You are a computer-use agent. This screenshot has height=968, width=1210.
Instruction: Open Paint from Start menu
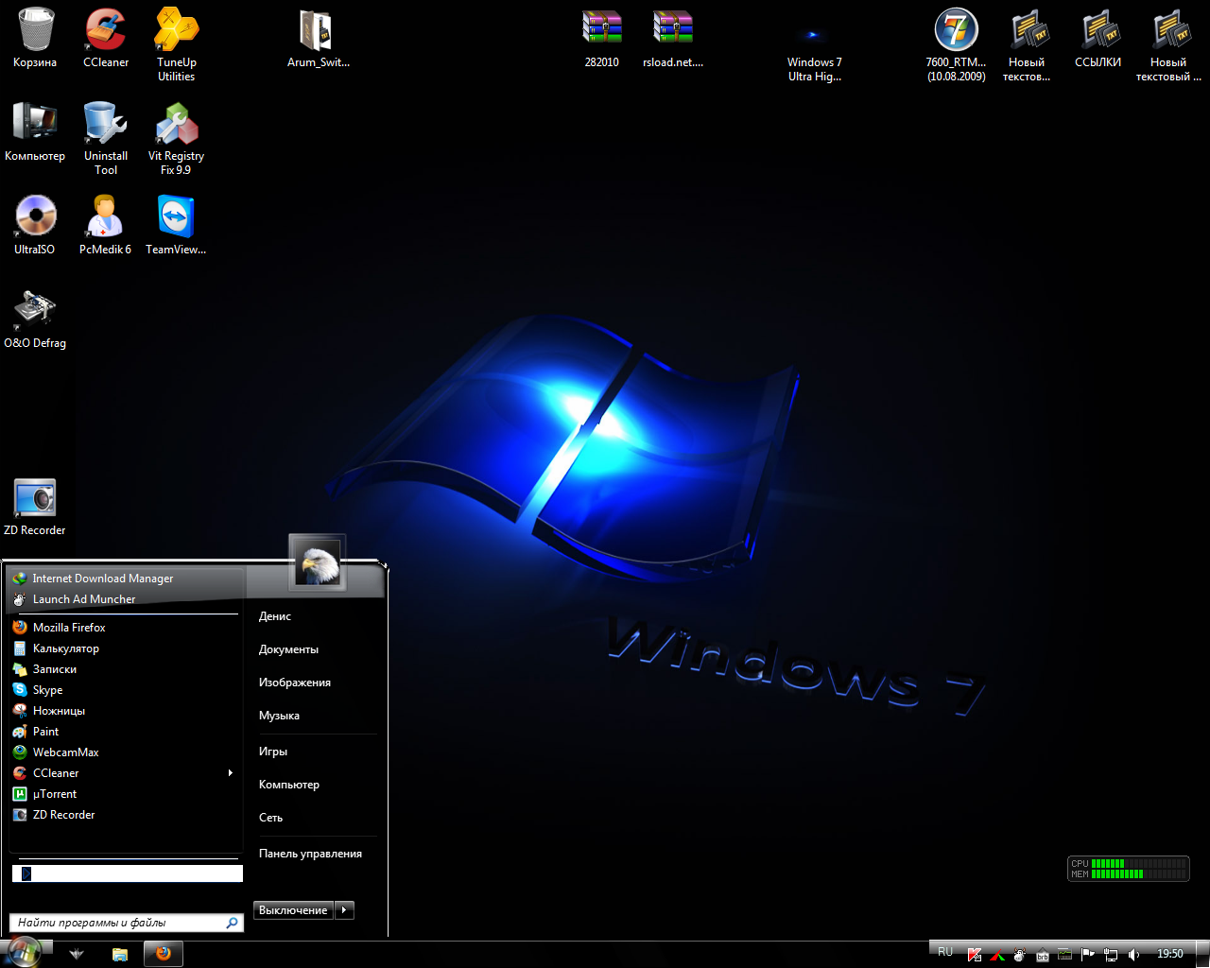[125, 732]
